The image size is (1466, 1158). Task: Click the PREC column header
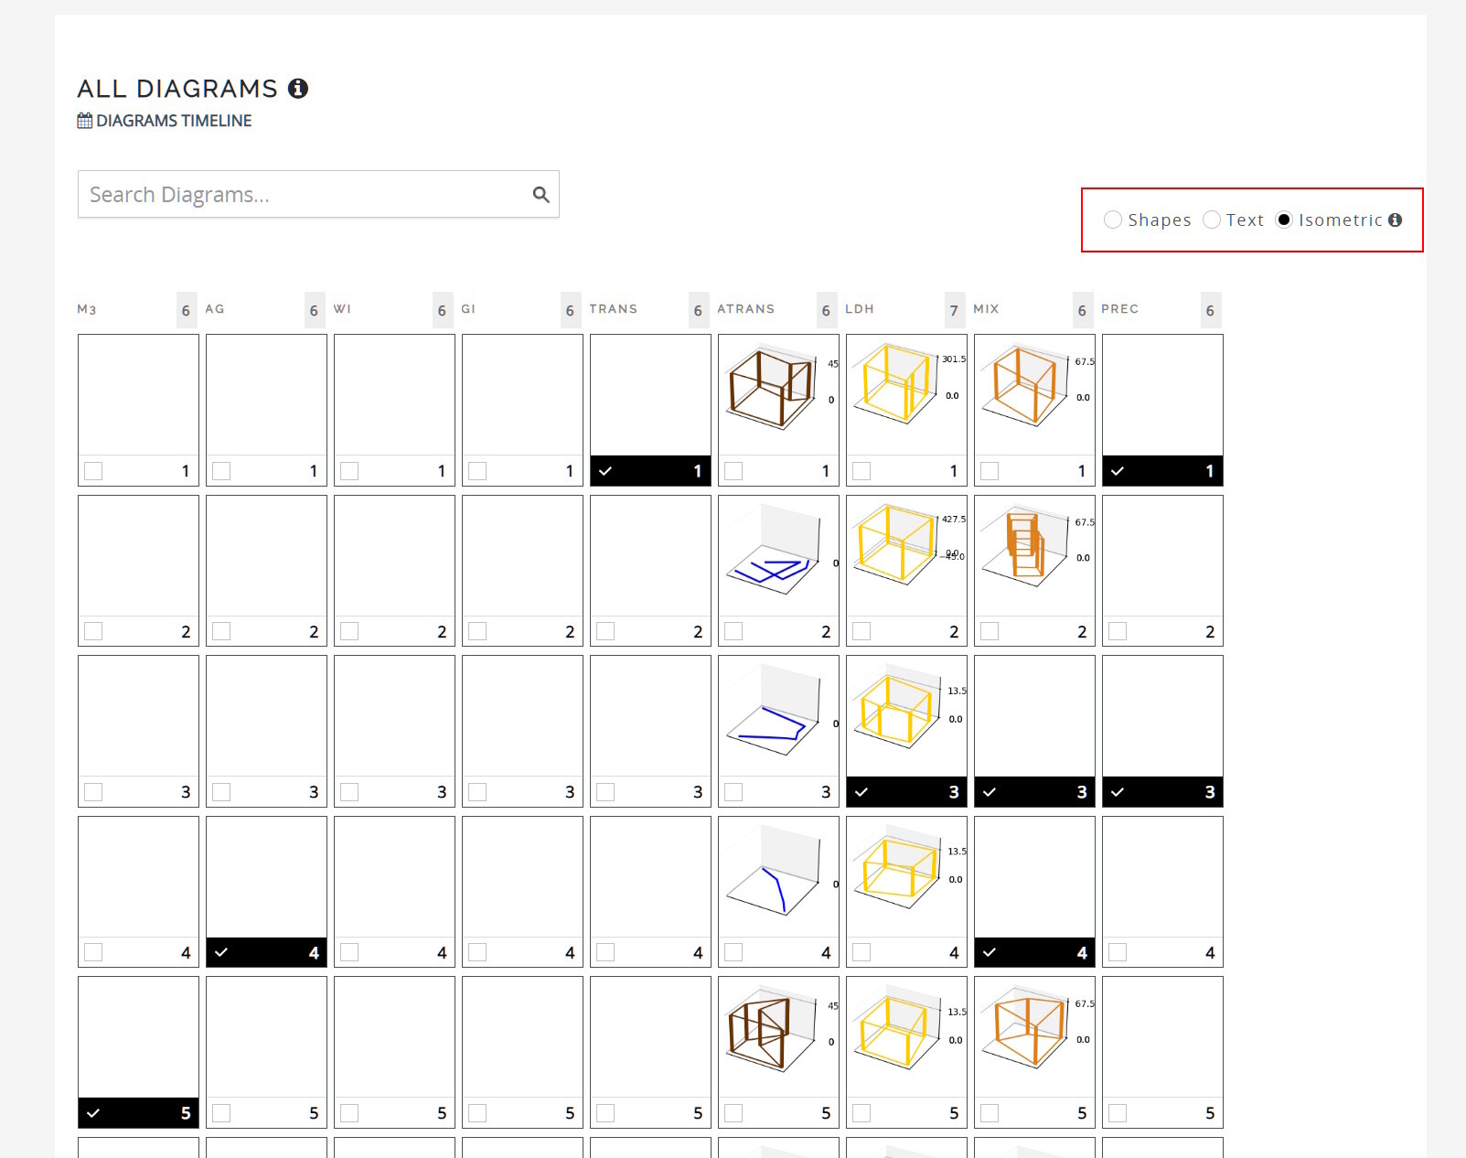(x=1120, y=309)
